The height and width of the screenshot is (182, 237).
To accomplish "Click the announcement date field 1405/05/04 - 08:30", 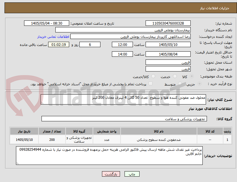I will click(x=47, y=23).
